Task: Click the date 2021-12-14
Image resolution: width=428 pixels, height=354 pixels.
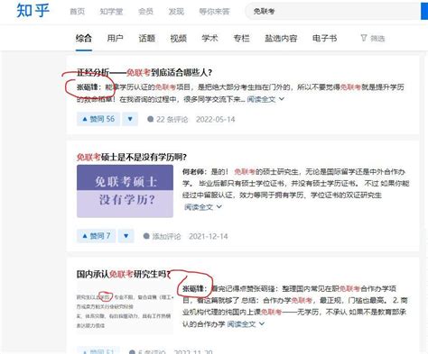Action: (x=209, y=236)
